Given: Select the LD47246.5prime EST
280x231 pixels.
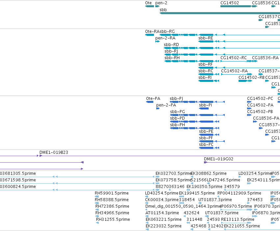Looking at the screenshot, I should [x=208, y=183].
